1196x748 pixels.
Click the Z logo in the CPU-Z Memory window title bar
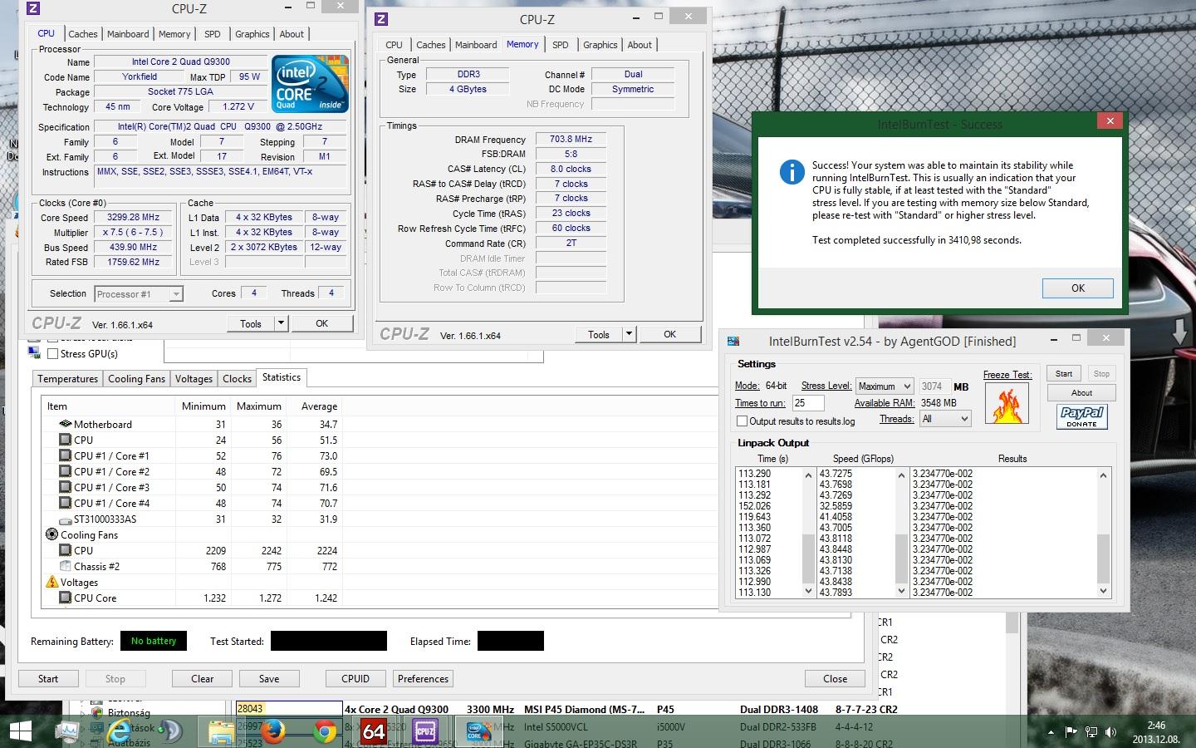(380, 19)
